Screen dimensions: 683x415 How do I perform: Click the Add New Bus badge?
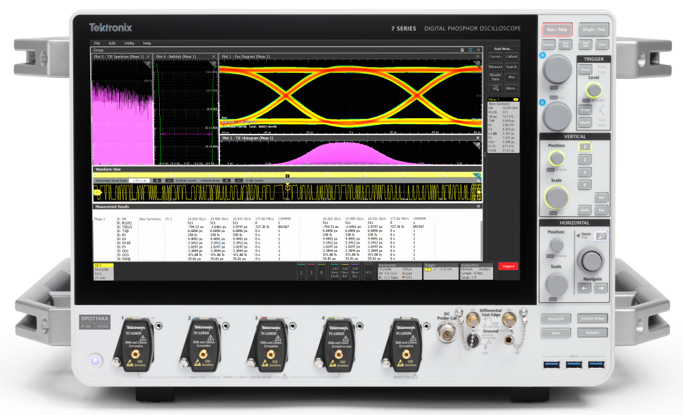click(x=354, y=270)
